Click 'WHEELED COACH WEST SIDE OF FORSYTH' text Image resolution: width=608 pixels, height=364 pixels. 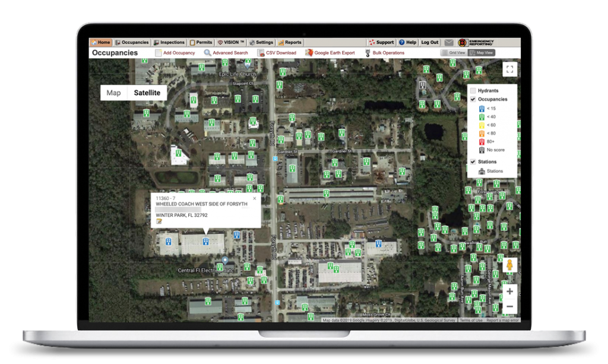click(201, 204)
